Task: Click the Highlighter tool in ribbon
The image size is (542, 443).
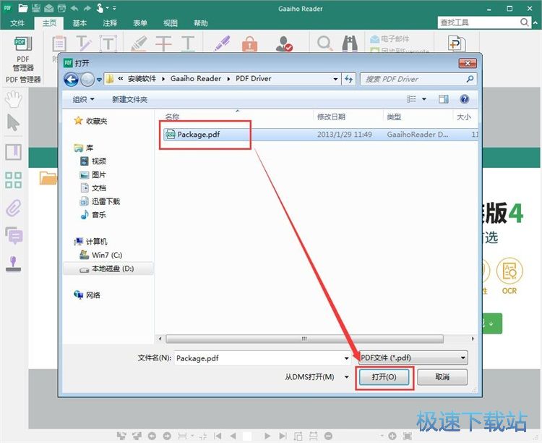Action: click(139, 43)
